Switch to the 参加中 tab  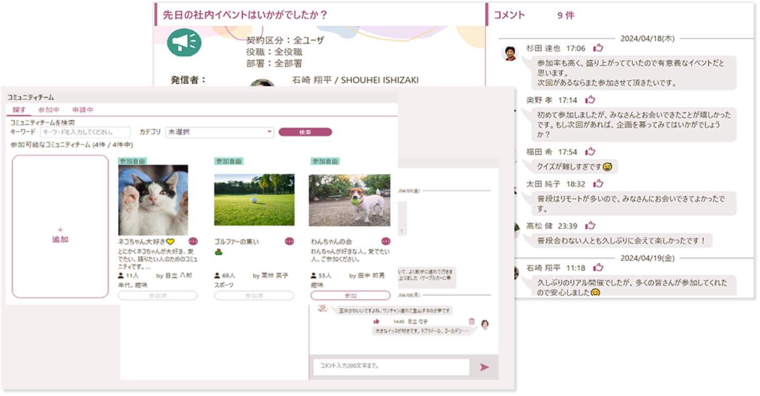[49, 110]
